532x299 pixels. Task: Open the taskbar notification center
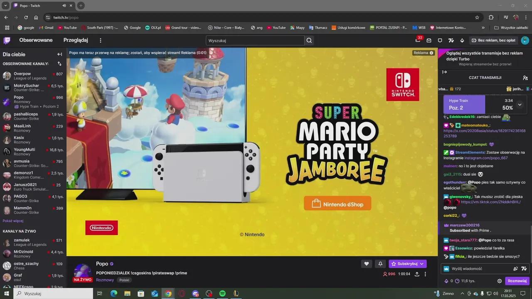click(x=523, y=293)
